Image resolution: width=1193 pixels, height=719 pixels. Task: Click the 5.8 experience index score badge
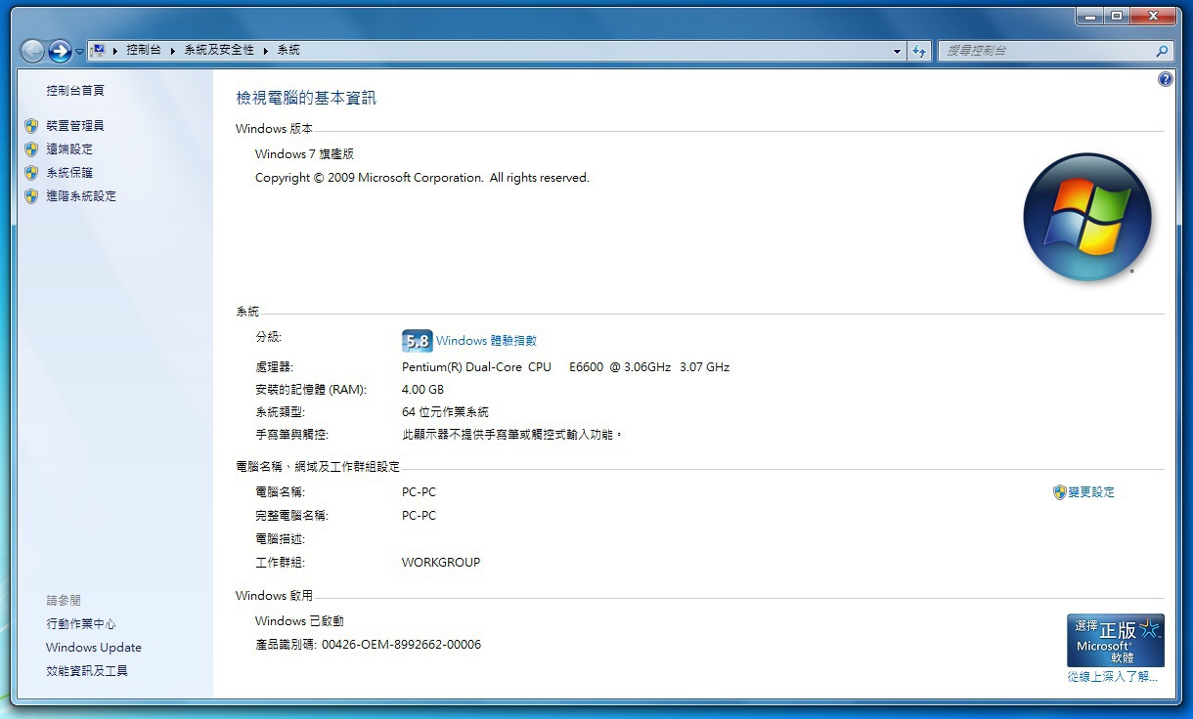pos(417,341)
